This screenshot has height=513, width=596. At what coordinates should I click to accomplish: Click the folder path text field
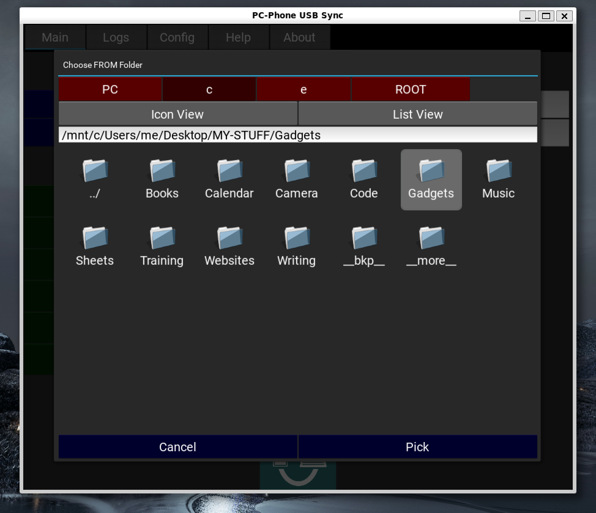297,135
